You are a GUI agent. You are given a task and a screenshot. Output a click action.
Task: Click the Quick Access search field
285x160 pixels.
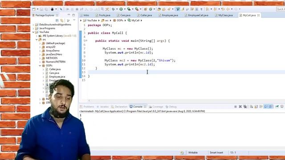coord(281,9)
